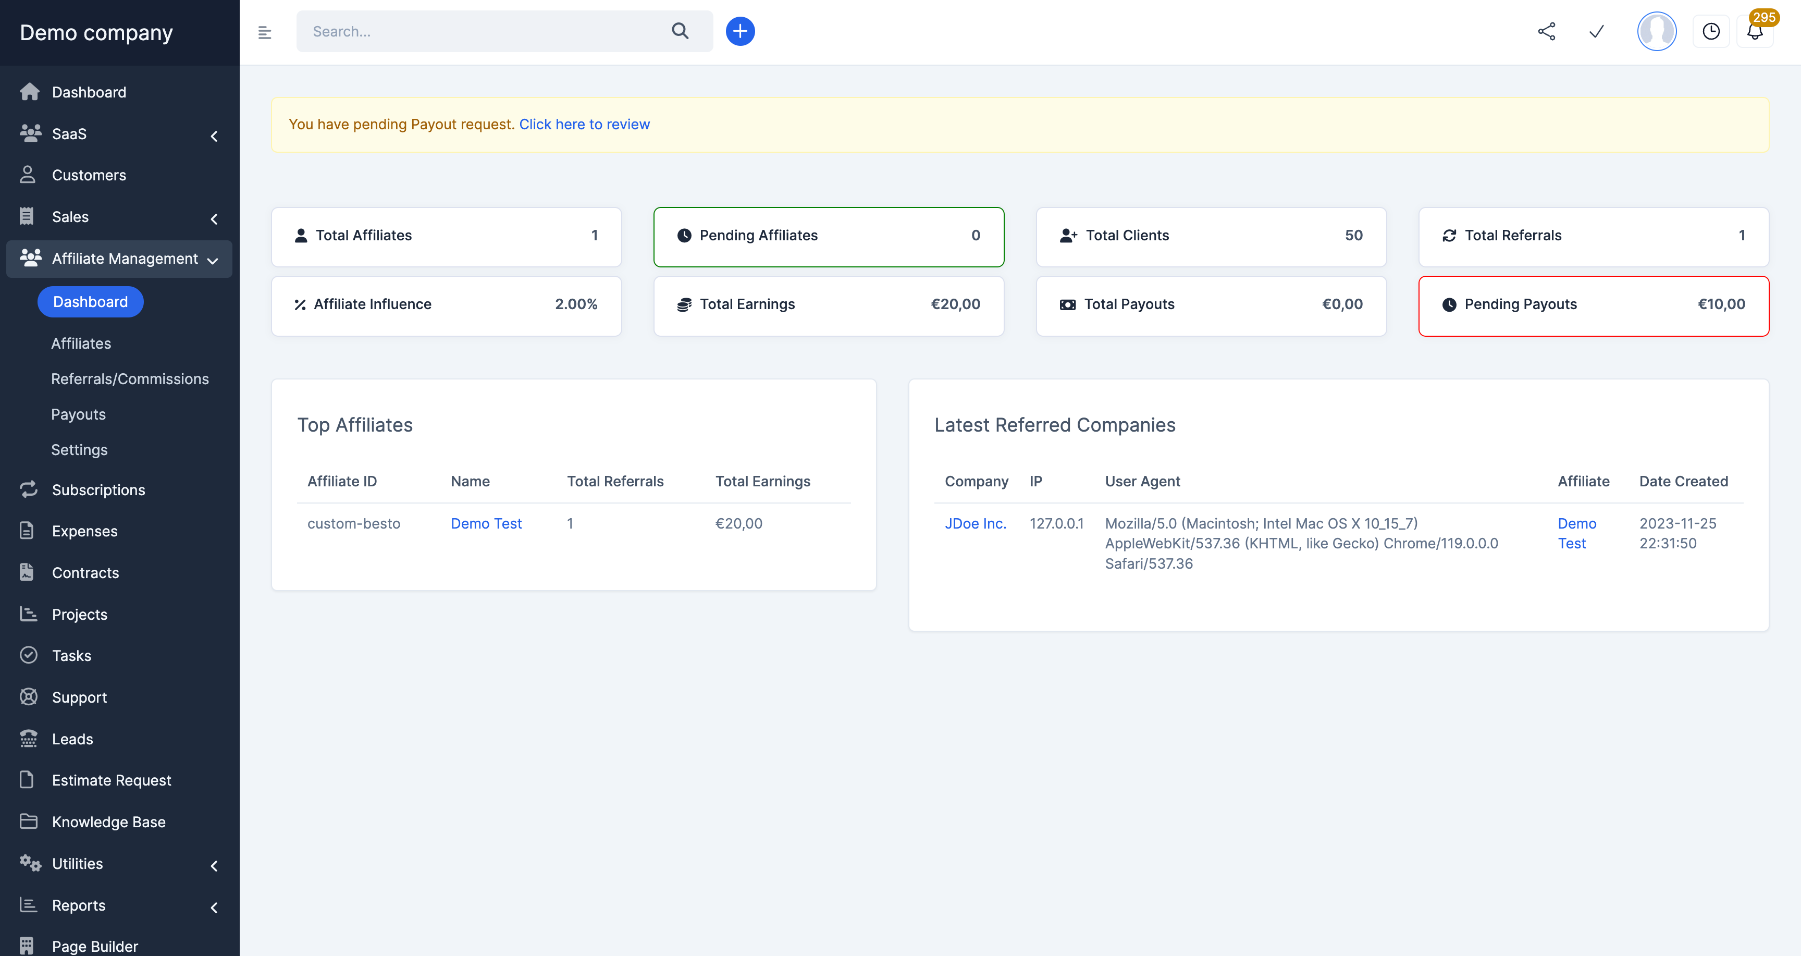1801x956 pixels.
Task: Select the Referrals/Commissions submenu item
Action: tap(130, 378)
